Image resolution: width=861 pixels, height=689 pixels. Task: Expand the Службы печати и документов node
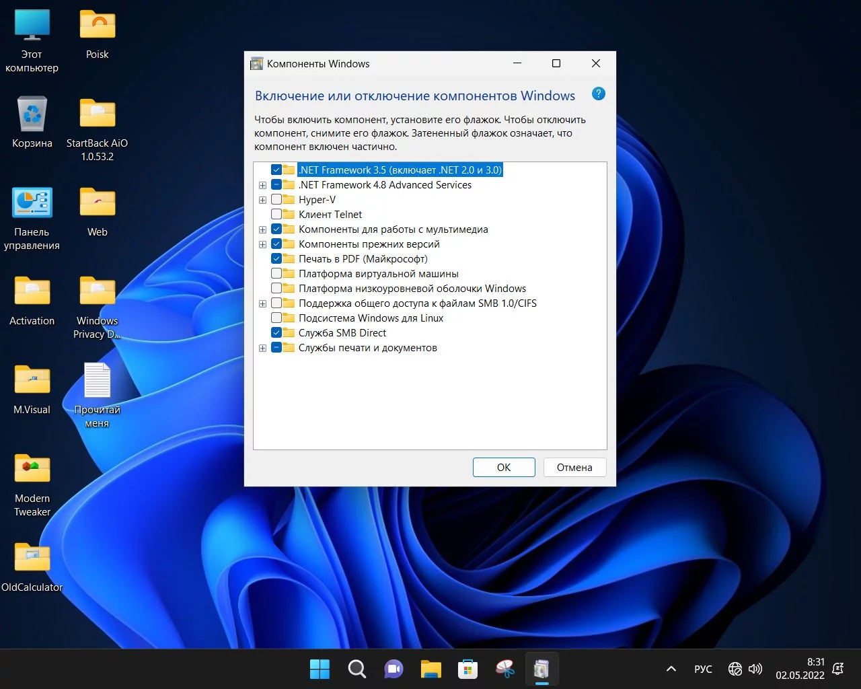coord(262,348)
